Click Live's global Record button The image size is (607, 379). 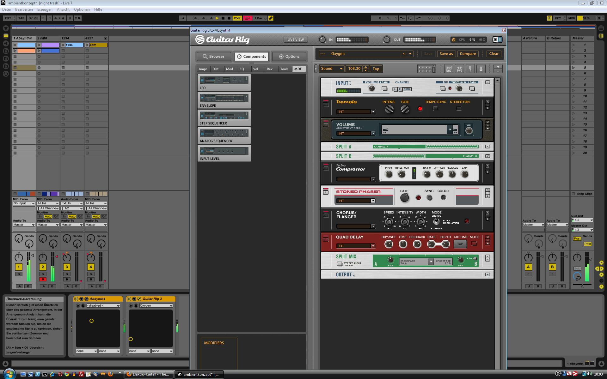tap(229, 18)
